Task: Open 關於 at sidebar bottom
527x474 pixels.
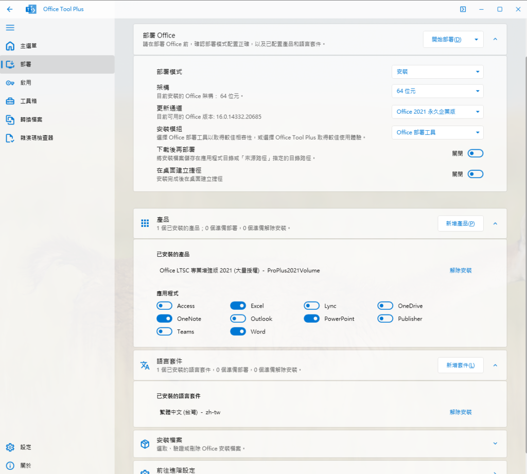Action: click(57, 466)
